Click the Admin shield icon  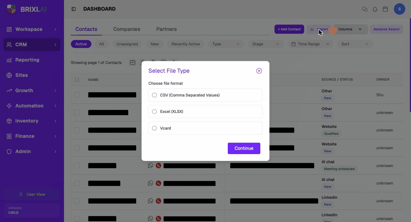pyautogui.click(x=9, y=151)
